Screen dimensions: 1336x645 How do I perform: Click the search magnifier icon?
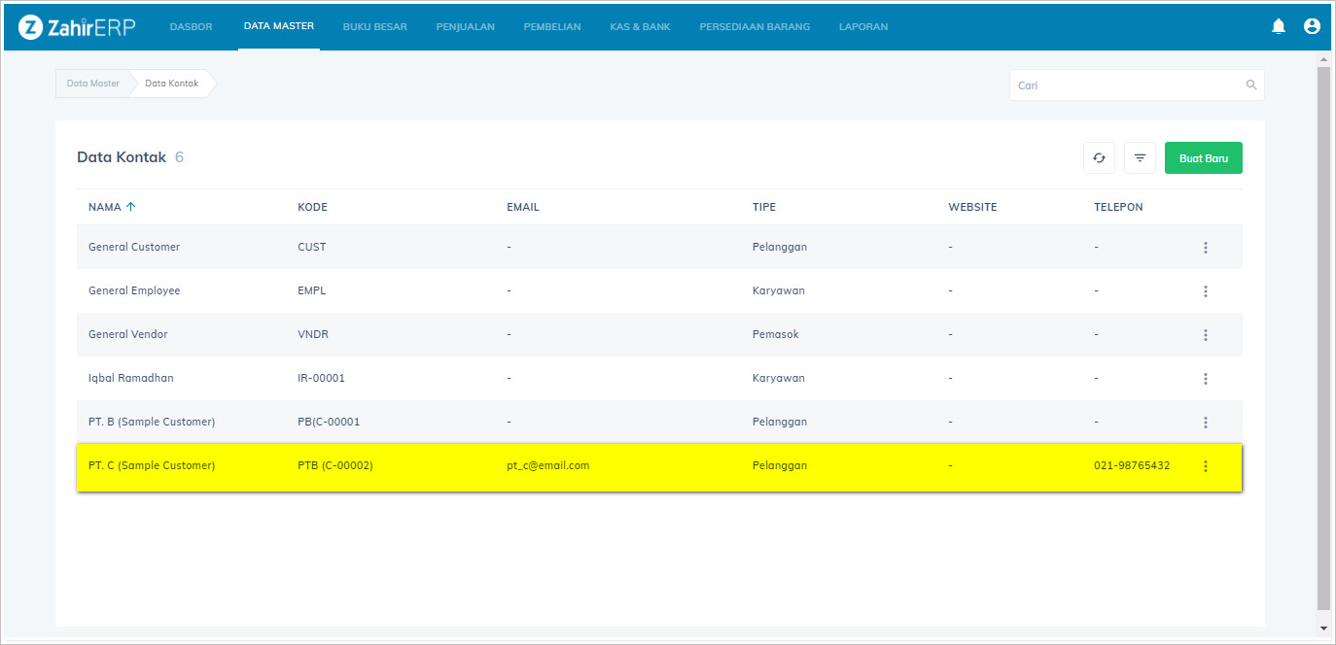click(x=1251, y=85)
